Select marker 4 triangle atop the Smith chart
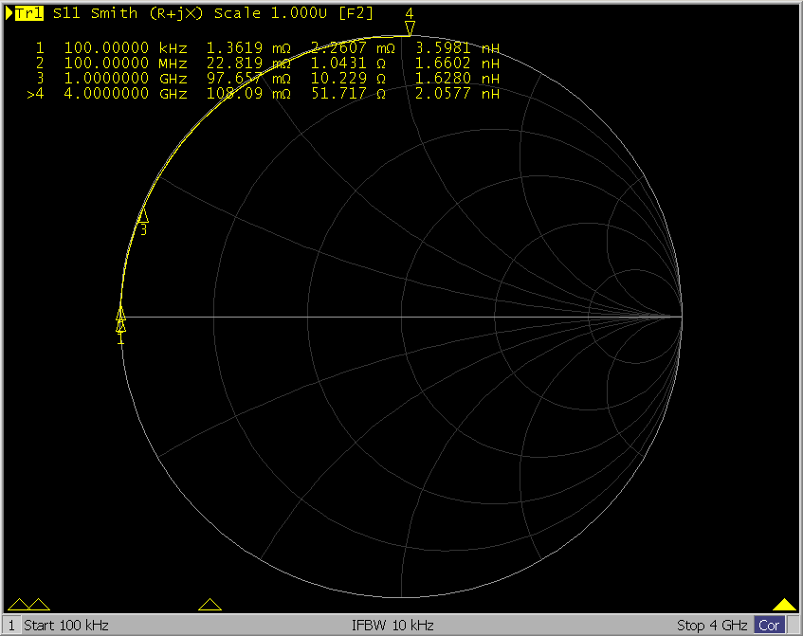 point(410,27)
